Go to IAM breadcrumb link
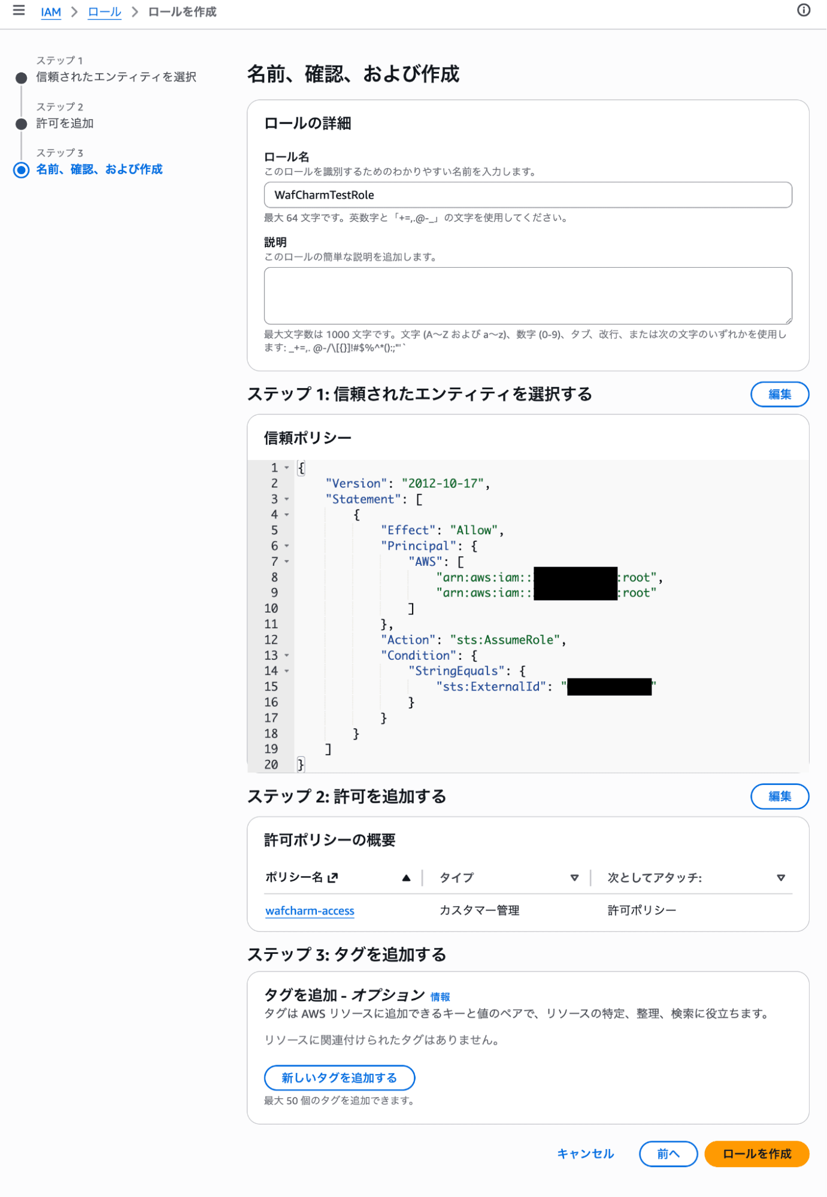This screenshot has height=1197, width=827. (x=51, y=12)
